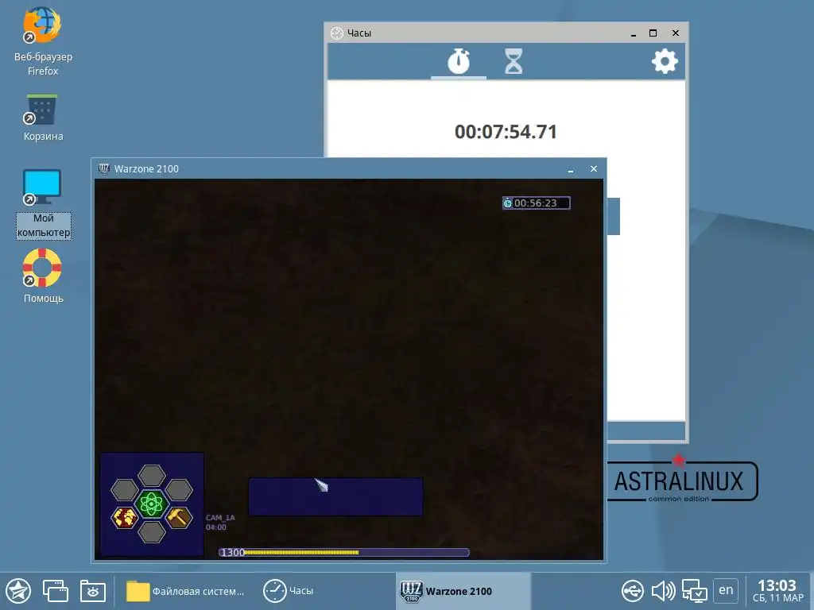
Task: Click the stopwatch time 00:07:54.71
Action: click(506, 132)
